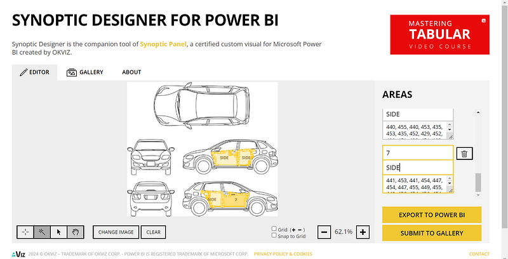Click the OKVIZ logo in footer
Image resolution: width=508 pixels, height=259 pixels.
click(18, 254)
